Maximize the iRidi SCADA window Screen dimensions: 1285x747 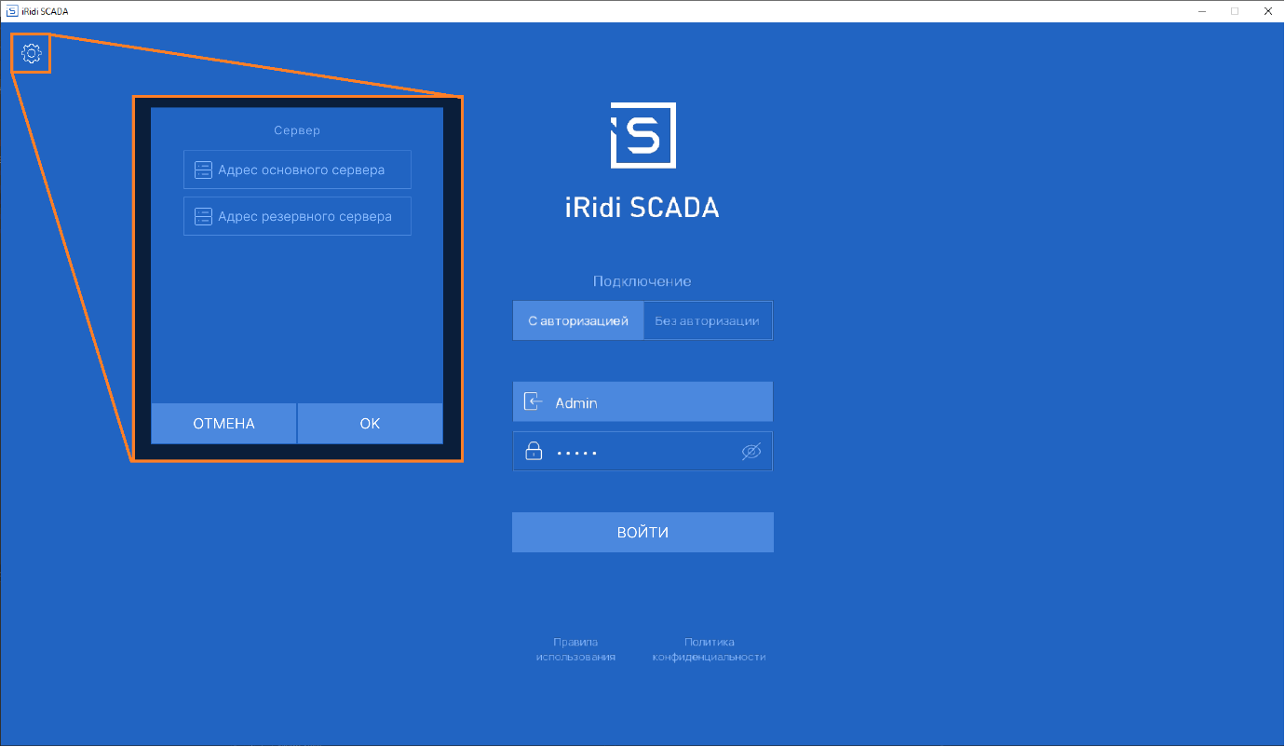pos(1235,11)
